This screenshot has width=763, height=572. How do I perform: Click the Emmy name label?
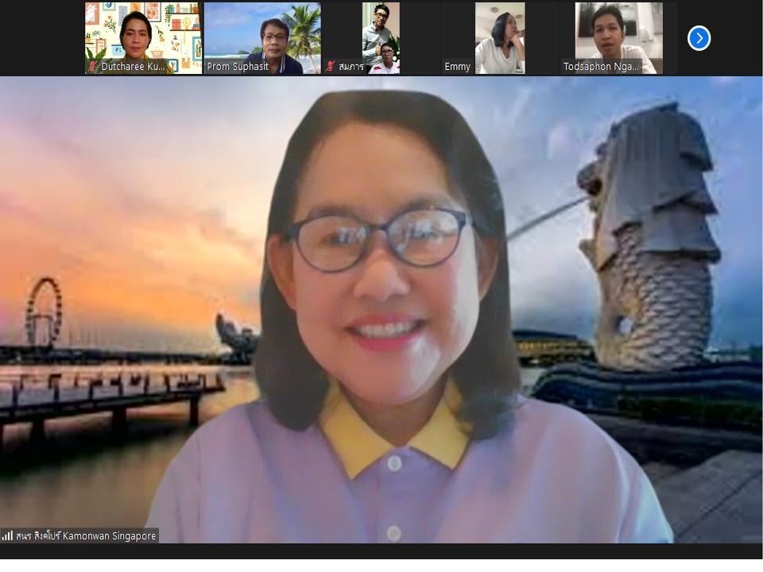[457, 67]
